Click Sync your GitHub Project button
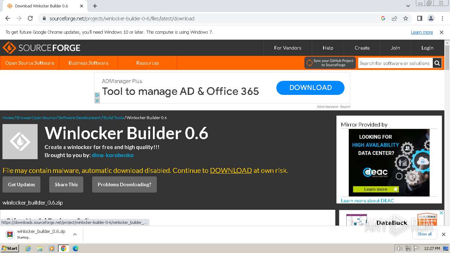Viewport: 450px width, 253px height. pyautogui.click(x=330, y=63)
